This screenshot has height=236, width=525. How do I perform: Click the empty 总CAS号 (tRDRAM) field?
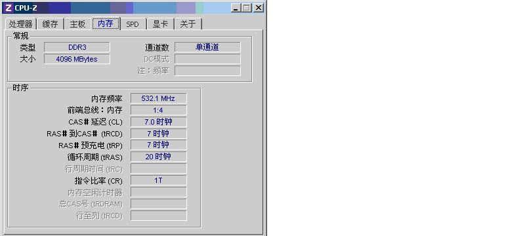click(x=158, y=204)
